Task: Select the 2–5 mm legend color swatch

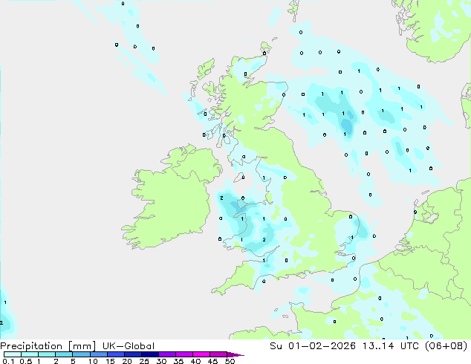Action: (64, 354)
